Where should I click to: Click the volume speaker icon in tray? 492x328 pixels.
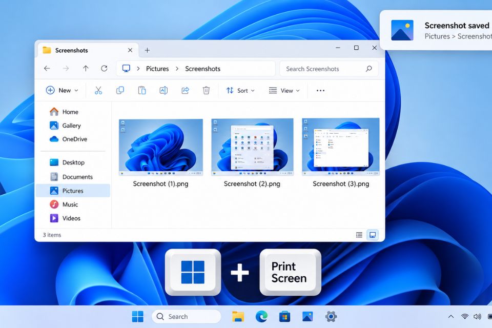tap(477, 316)
